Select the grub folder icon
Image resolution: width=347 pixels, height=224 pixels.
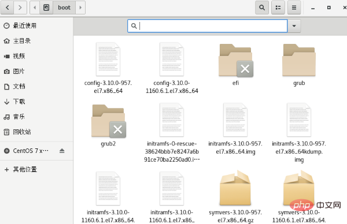click(299, 60)
